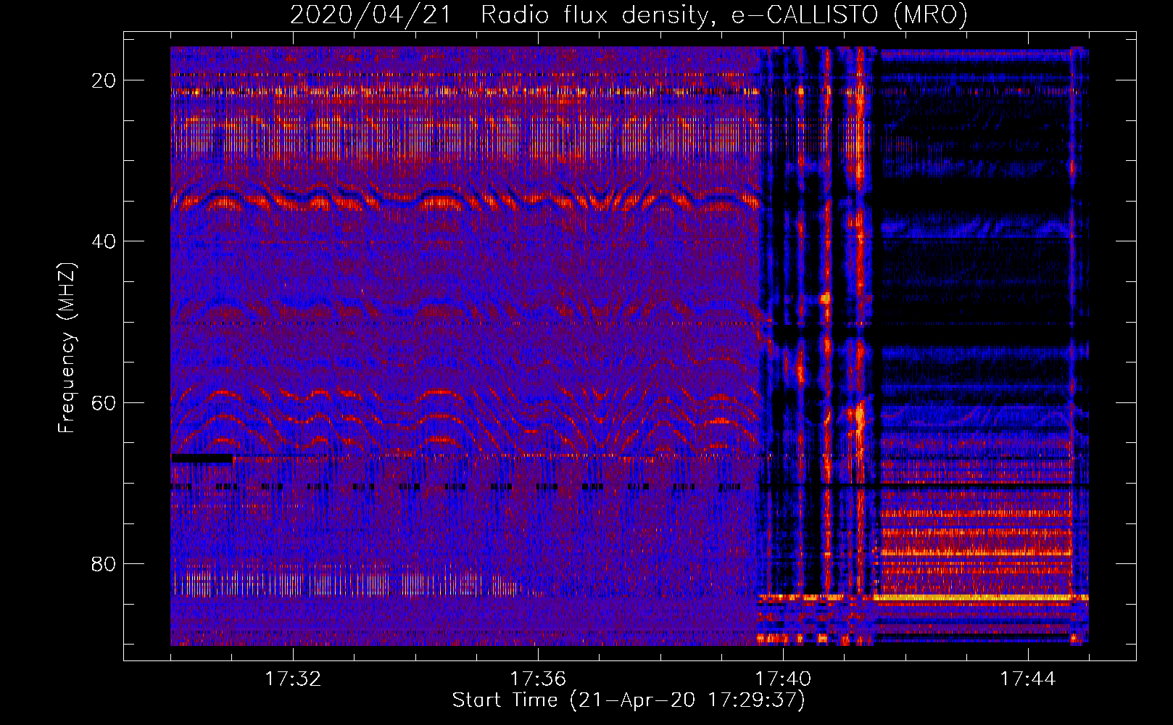Click the 60 MHz frequency tick label
Screen dimensions: 1173x725
(104, 402)
